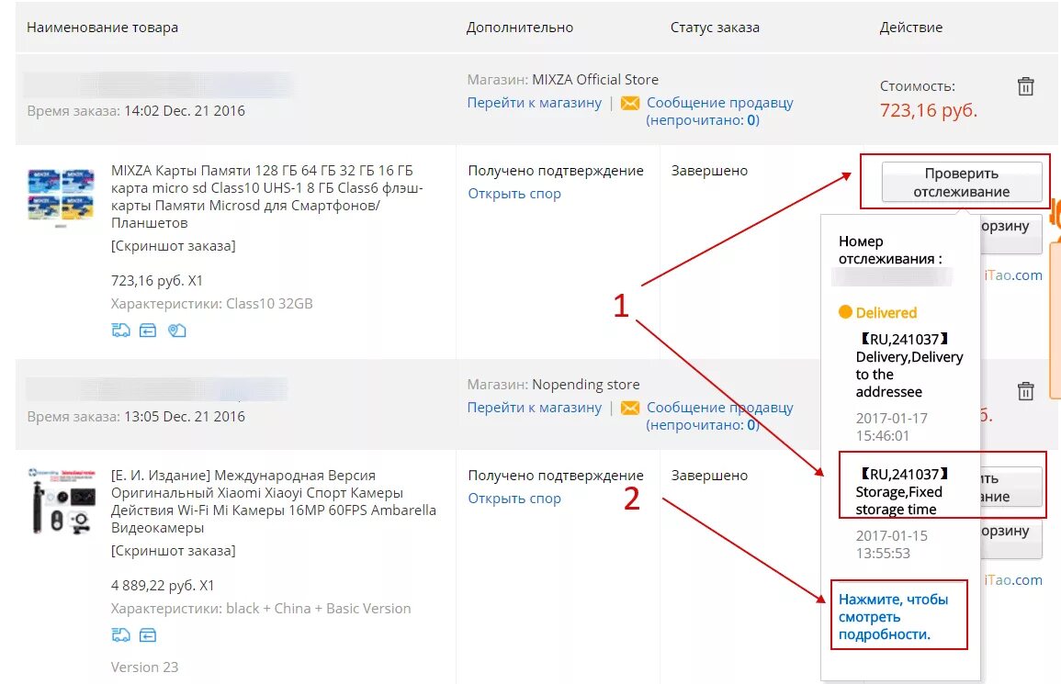Viewport: 1061px width, 684px height.
Task: Click return icon under Xiaomi camera item
Action: (x=148, y=634)
